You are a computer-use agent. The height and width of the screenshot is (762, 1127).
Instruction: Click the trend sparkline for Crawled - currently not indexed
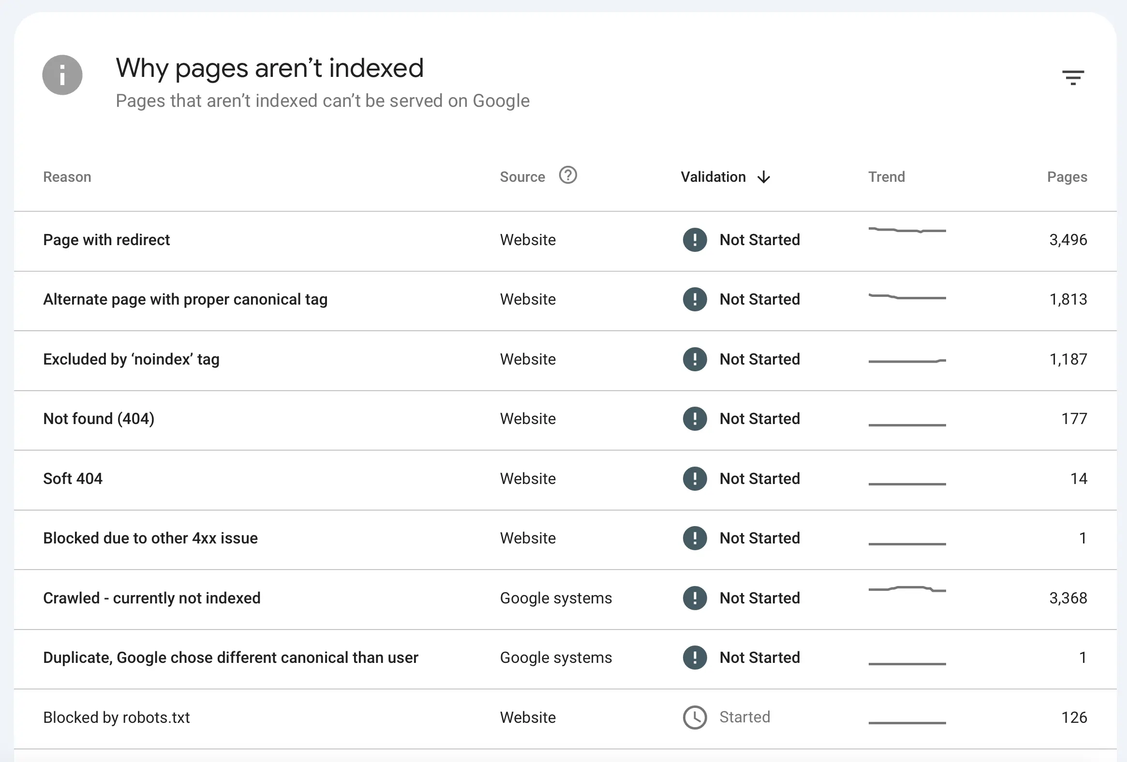tap(907, 589)
